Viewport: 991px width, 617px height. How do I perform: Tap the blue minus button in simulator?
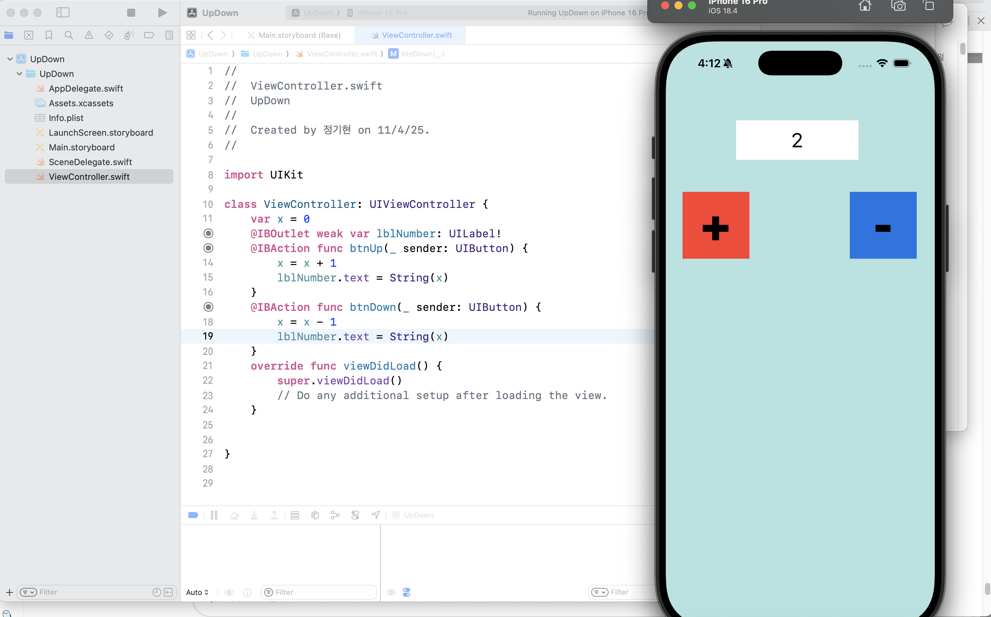pos(883,225)
